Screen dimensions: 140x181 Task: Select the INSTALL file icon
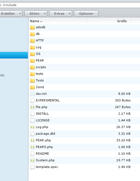32,114
